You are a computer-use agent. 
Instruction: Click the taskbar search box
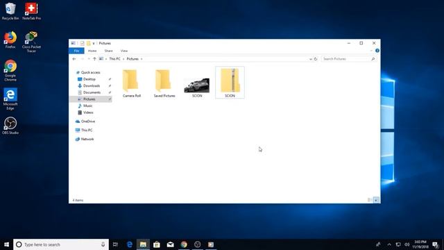pyautogui.click(x=61, y=244)
